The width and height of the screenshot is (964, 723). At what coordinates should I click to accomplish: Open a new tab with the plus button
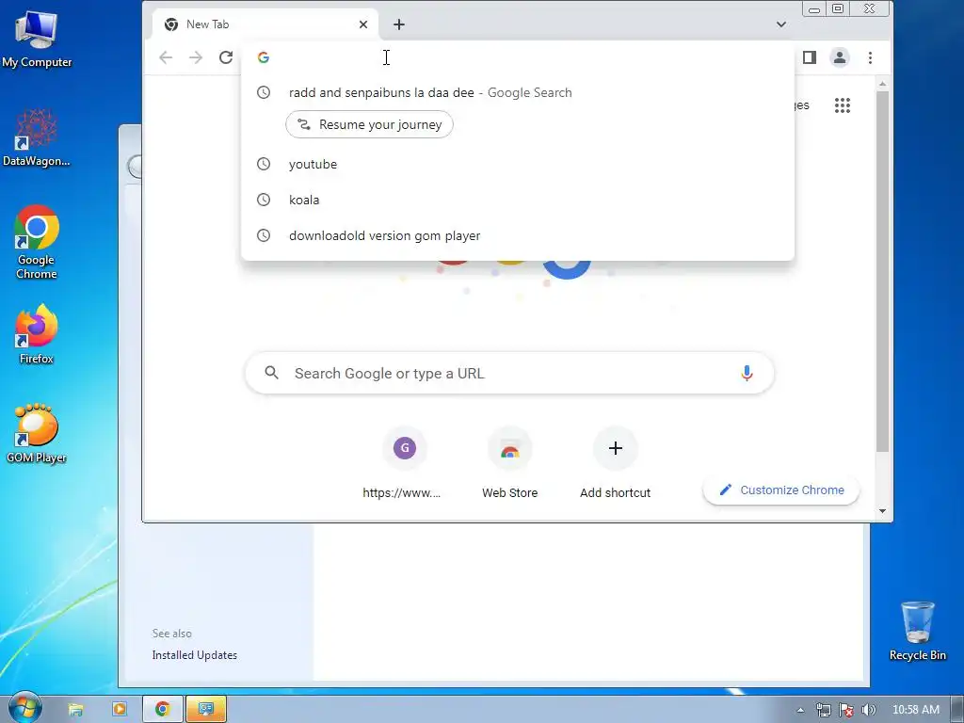pos(399,24)
